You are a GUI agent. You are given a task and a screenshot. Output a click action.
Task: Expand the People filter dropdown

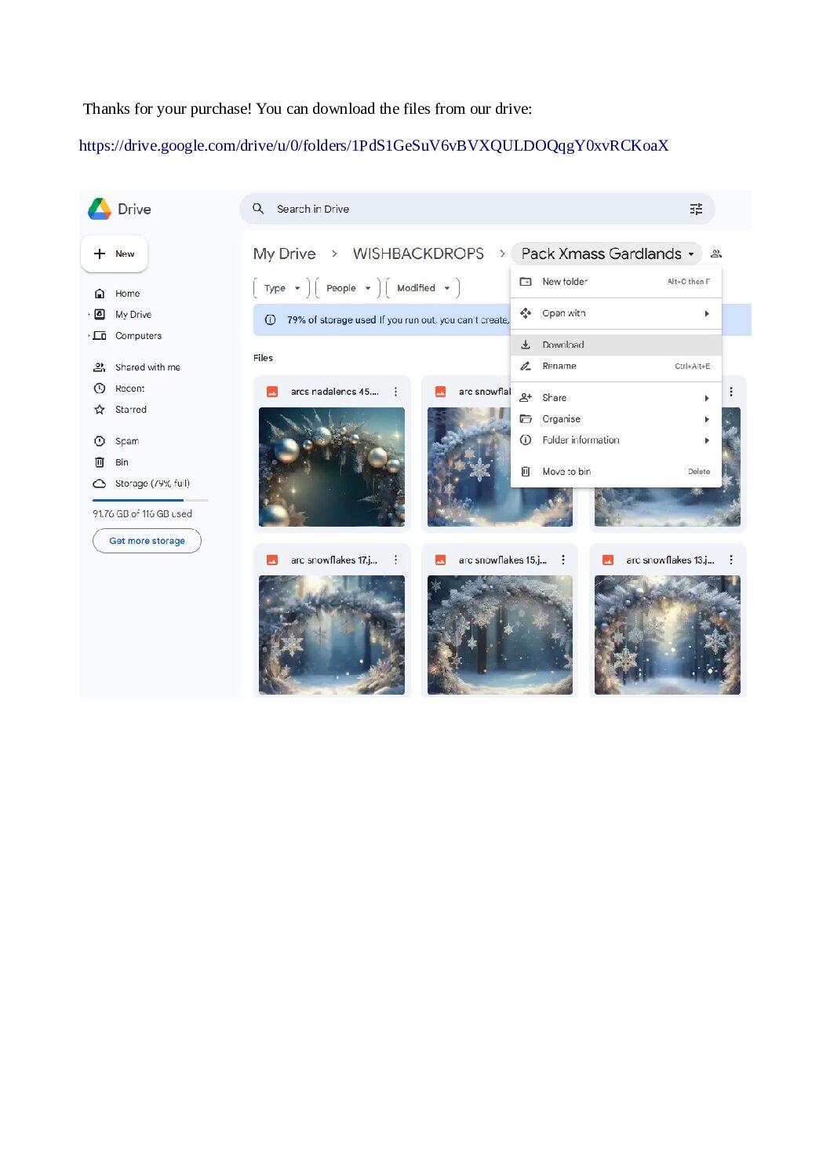pyautogui.click(x=348, y=288)
